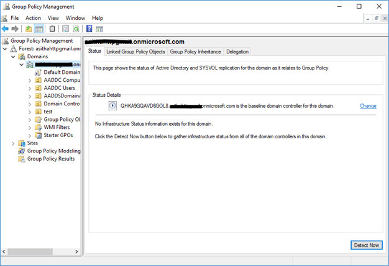Collapse the Forest node

[x=5, y=49]
